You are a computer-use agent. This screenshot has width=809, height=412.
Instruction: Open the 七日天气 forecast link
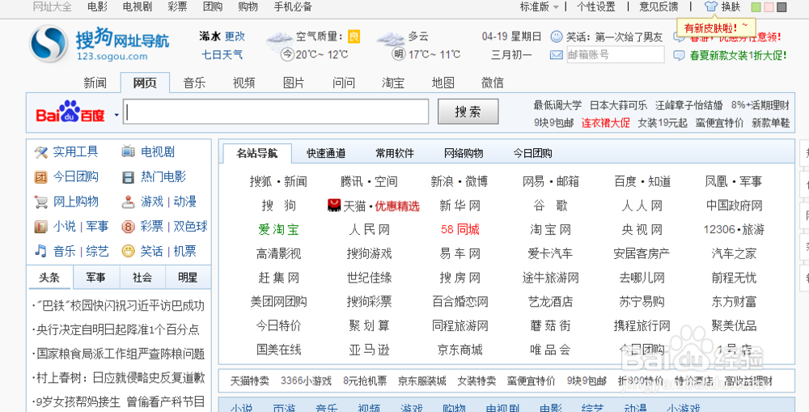tap(222, 55)
